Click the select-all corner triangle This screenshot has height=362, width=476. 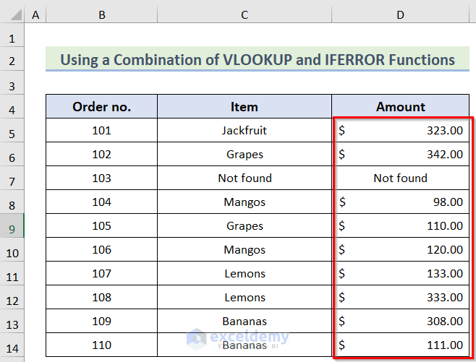point(12,13)
